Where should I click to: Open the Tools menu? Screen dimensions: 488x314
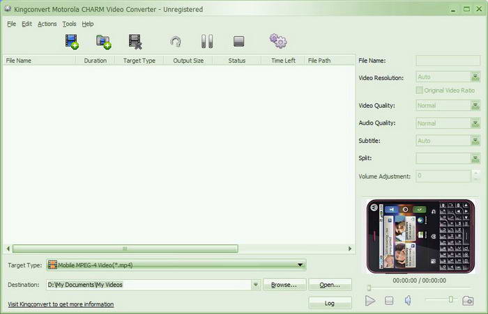pyautogui.click(x=69, y=24)
